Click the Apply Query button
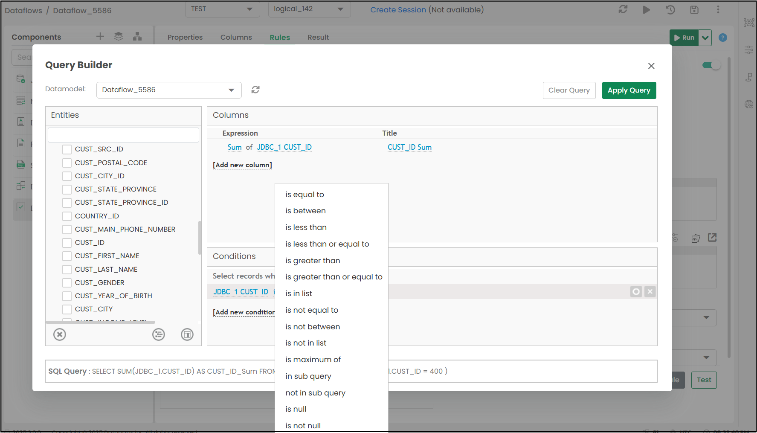The width and height of the screenshot is (757, 433). tap(629, 90)
